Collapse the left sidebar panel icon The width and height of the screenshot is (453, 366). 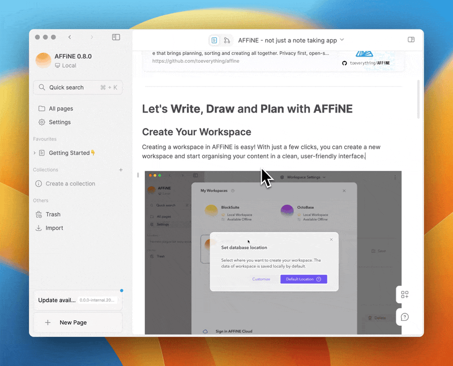tap(116, 37)
